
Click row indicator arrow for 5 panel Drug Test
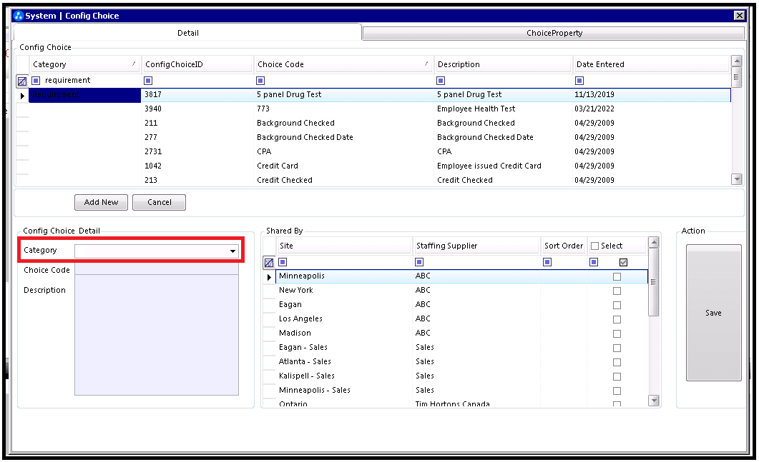pyautogui.click(x=22, y=96)
